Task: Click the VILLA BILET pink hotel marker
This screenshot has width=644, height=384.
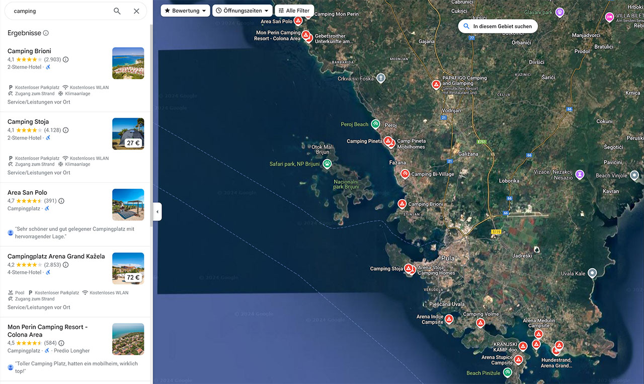Action: point(609,17)
